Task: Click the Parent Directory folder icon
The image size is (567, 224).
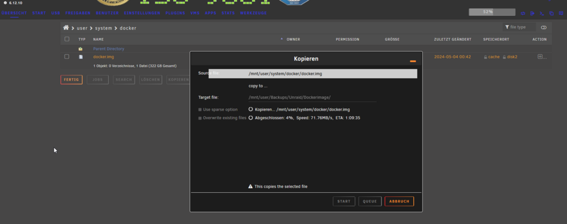Action: point(81,49)
